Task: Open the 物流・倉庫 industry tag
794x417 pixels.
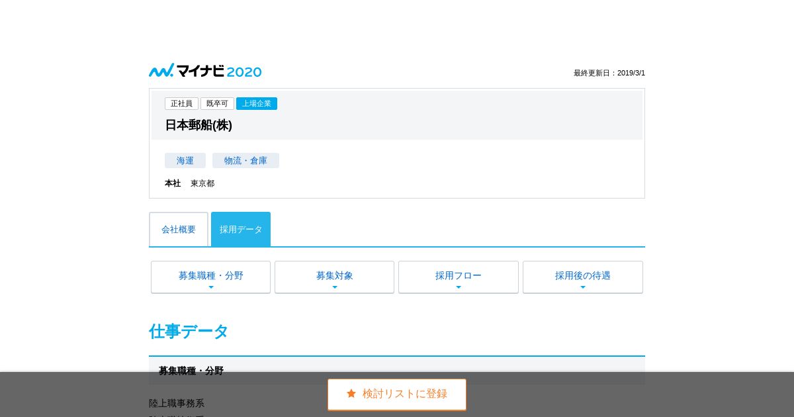Action: coord(245,161)
